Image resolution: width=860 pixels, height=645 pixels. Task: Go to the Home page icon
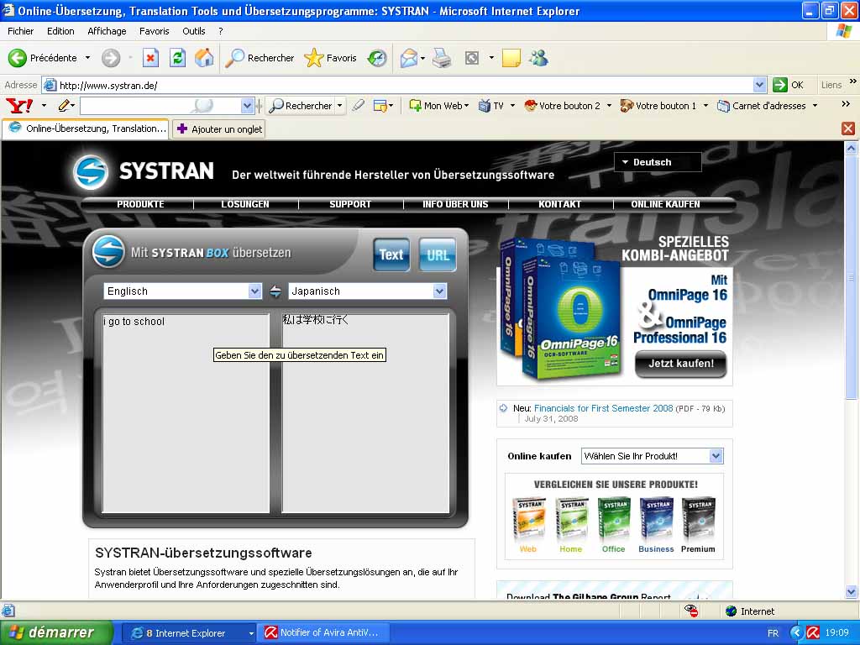click(x=204, y=58)
